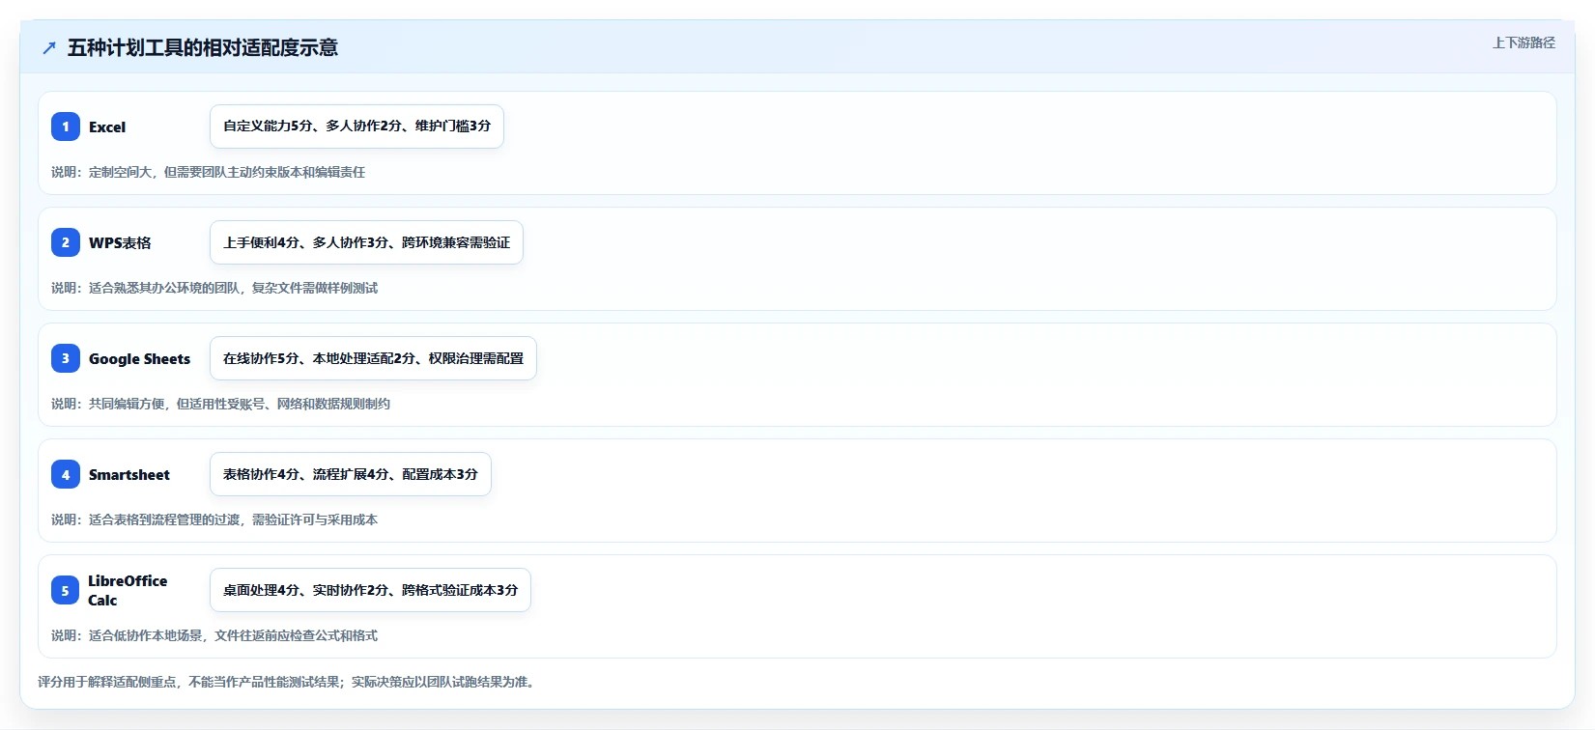The image size is (1595, 730).
Task: Select the Smartsheet pill 表格协作4分
Action: (351, 474)
